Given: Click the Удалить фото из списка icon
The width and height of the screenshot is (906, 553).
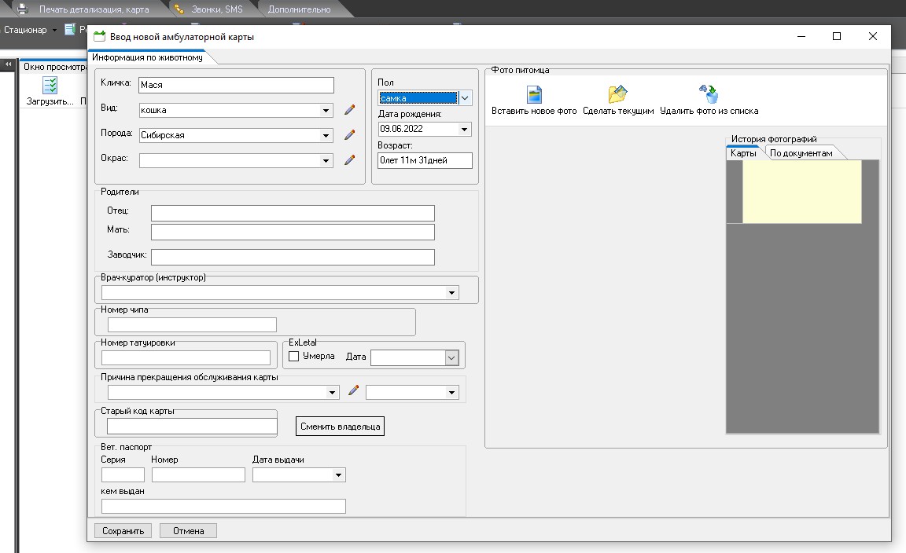Looking at the screenshot, I should click(709, 95).
